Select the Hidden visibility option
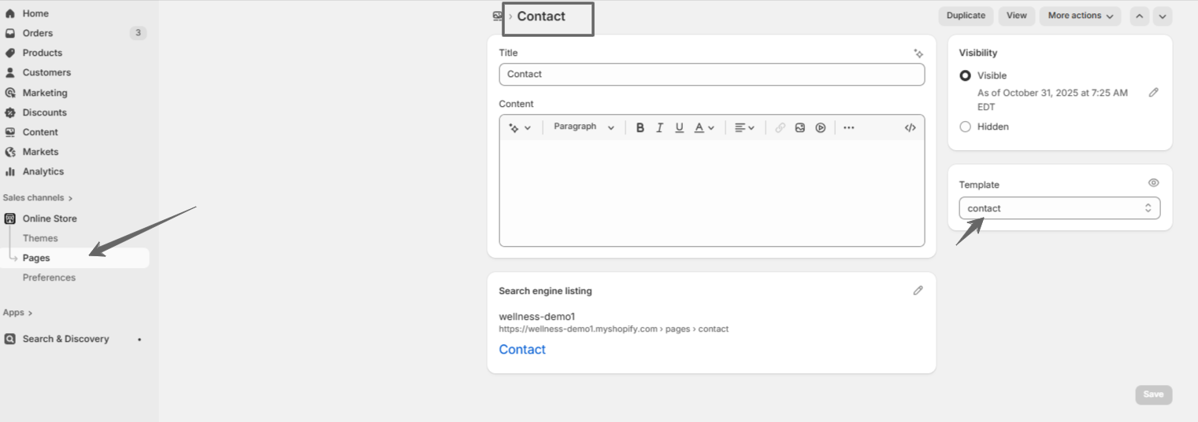The width and height of the screenshot is (1198, 422). pyautogui.click(x=965, y=127)
